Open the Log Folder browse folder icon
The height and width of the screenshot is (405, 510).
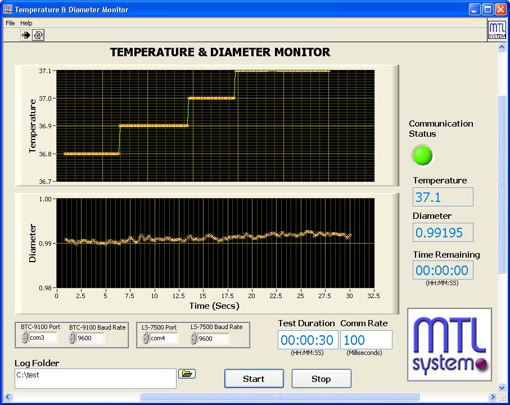pyautogui.click(x=187, y=373)
